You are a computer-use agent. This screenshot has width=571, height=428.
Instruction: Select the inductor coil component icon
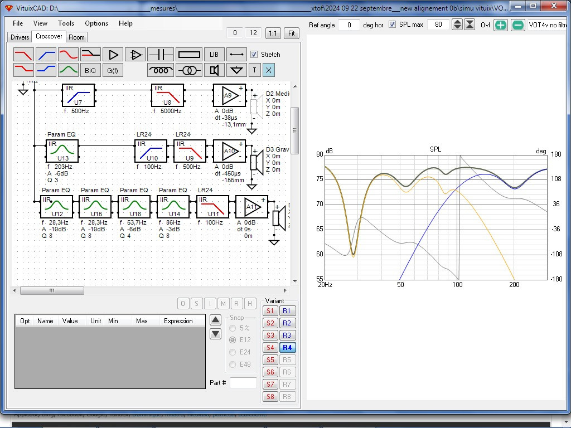pos(161,70)
